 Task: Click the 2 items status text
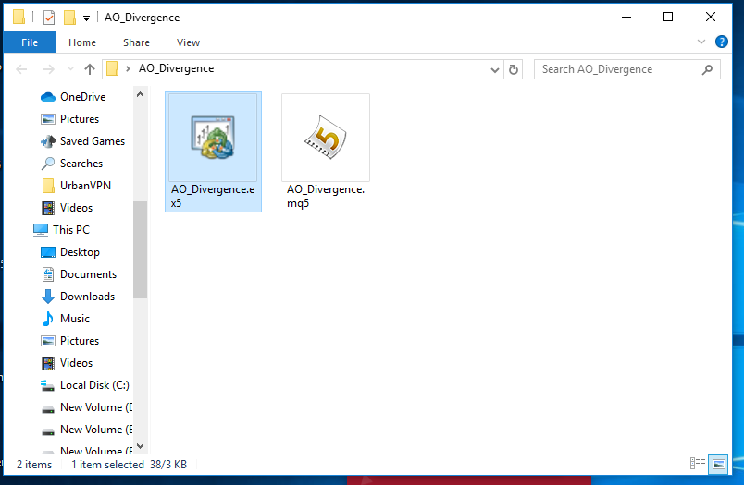point(34,465)
